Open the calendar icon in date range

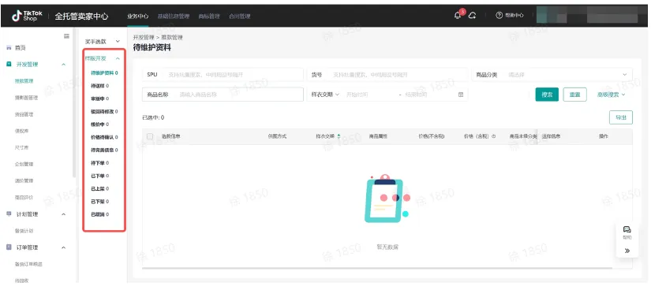coord(460,95)
